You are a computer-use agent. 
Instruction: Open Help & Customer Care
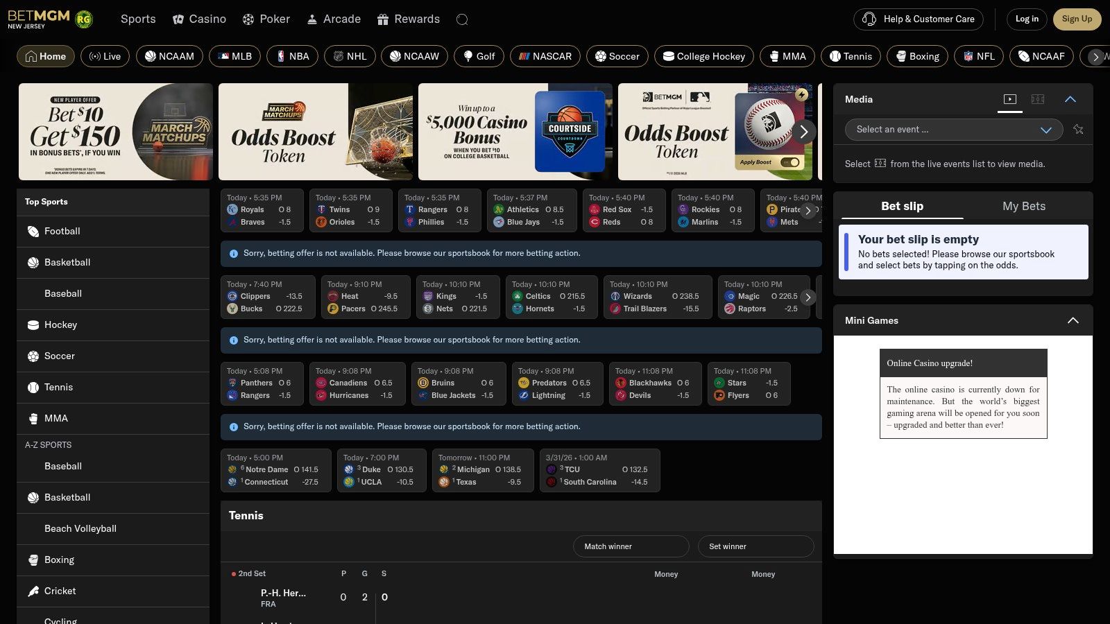[x=918, y=19]
